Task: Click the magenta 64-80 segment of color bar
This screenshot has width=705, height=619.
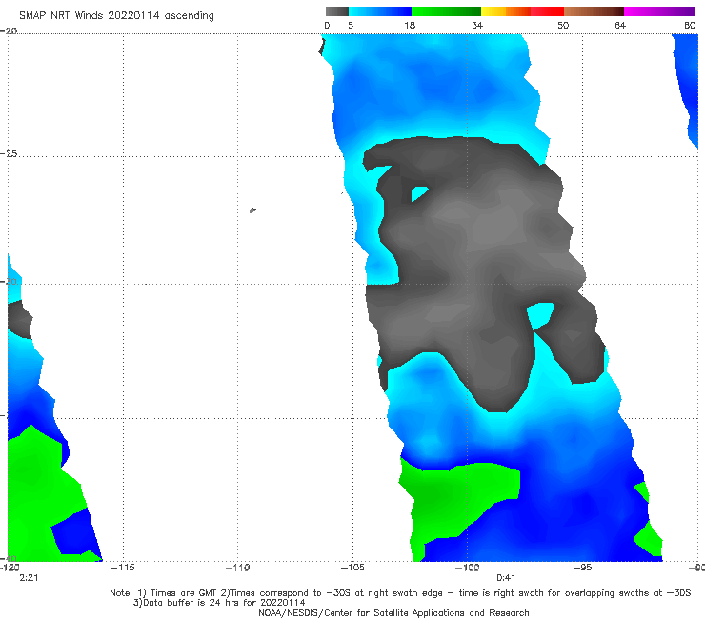Action: [659, 11]
